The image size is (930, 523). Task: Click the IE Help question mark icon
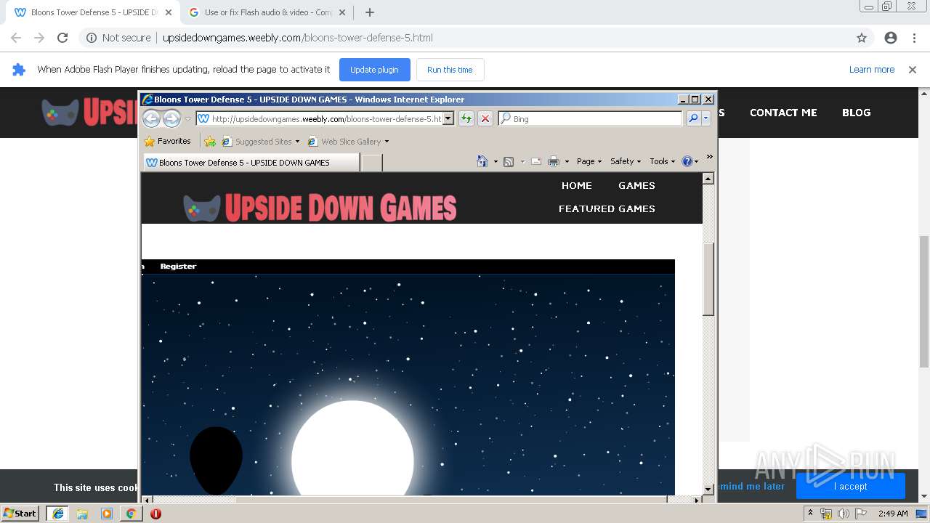point(687,161)
